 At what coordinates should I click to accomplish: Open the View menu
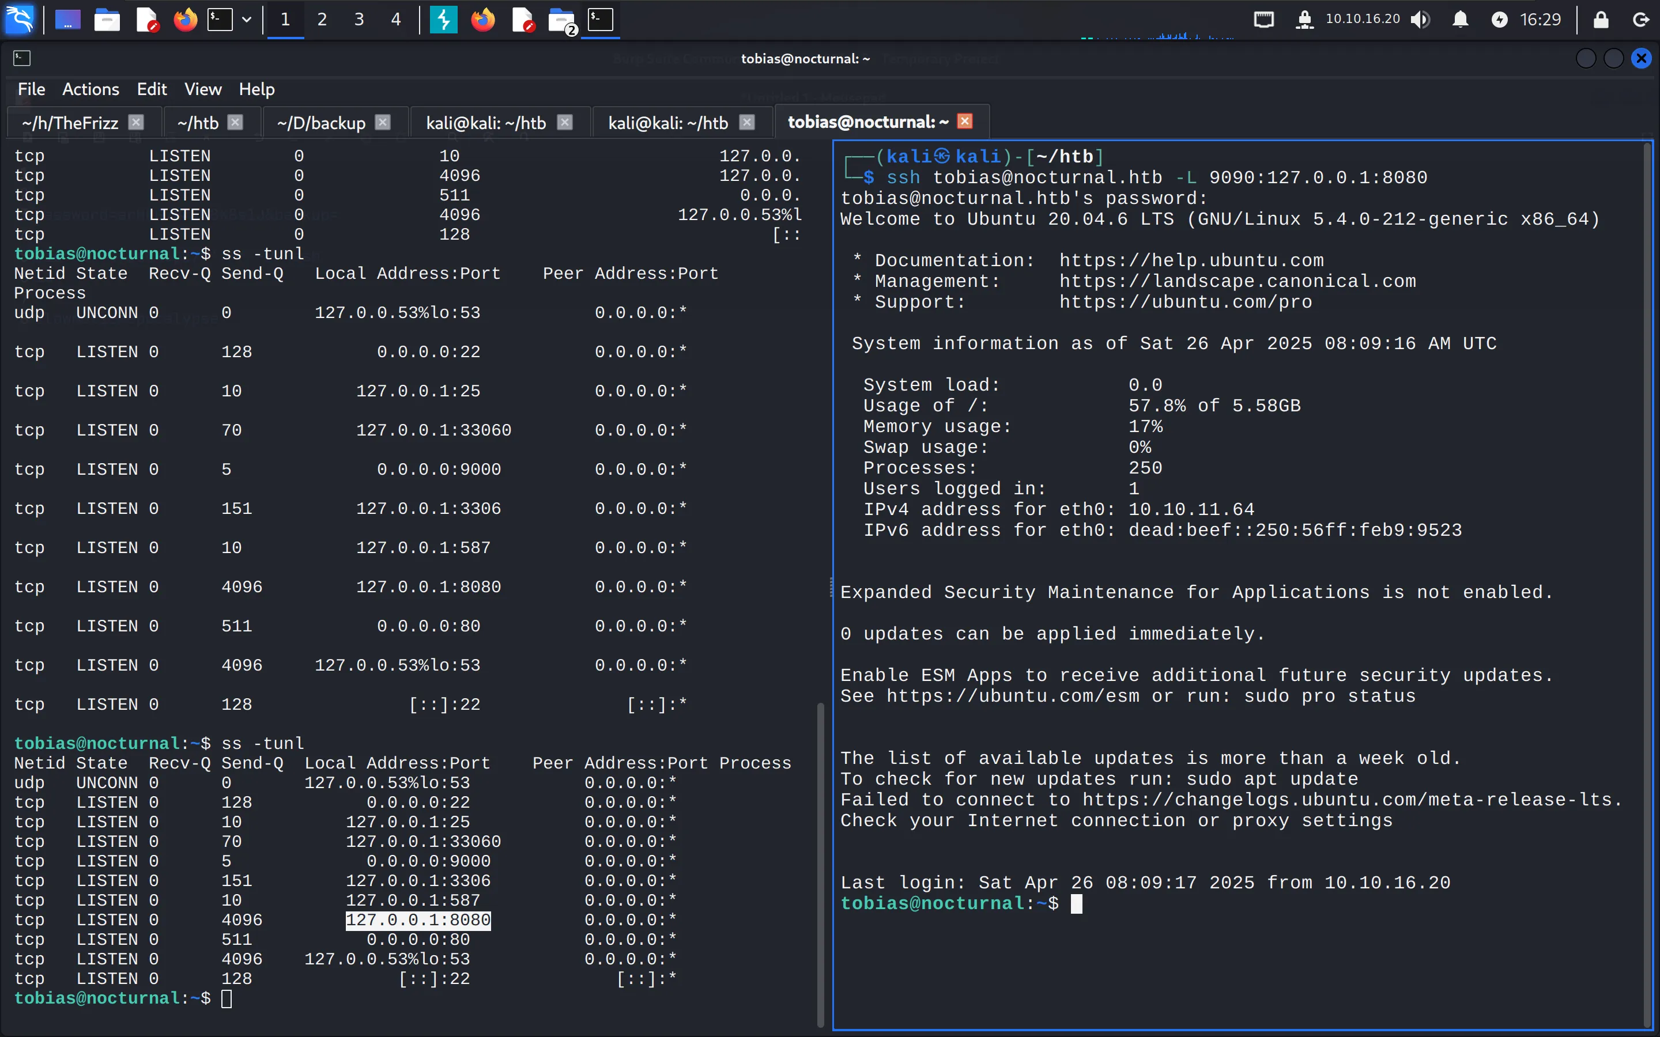[x=203, y=89]
